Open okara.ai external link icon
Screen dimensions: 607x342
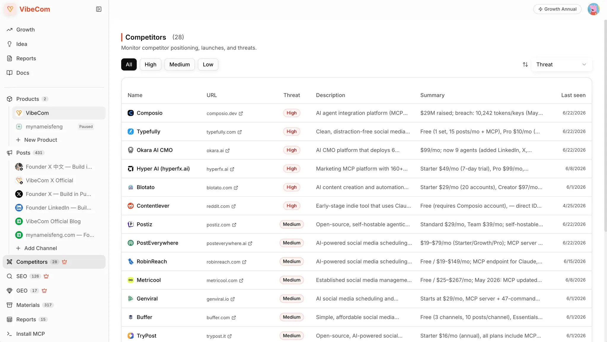coord(227,151)
